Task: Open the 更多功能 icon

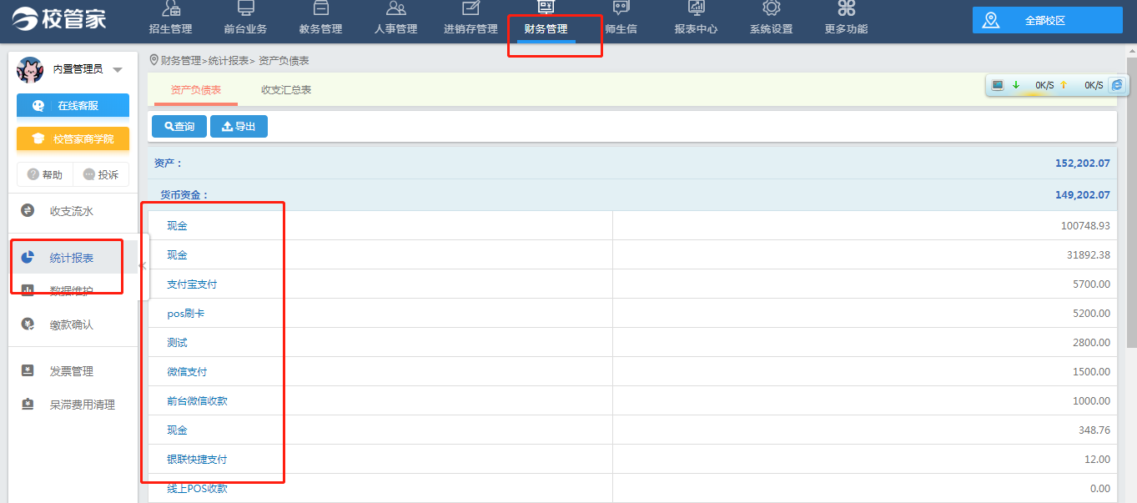Action: (x=847, y=8)
